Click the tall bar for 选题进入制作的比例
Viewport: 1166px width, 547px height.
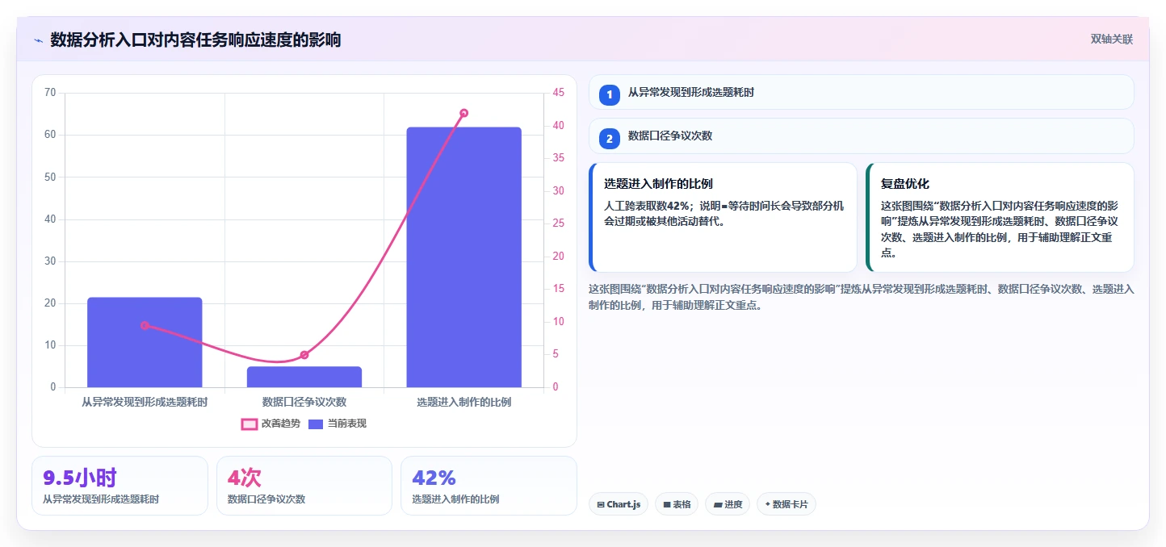(463, 257)
